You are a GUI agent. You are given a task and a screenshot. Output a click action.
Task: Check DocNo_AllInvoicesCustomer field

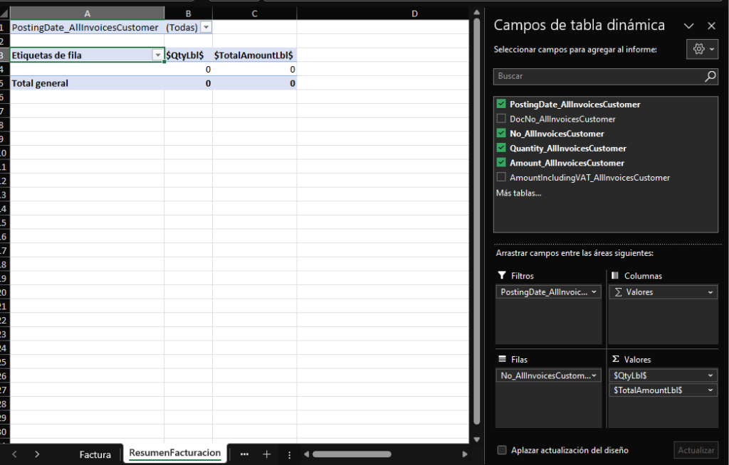500,119
